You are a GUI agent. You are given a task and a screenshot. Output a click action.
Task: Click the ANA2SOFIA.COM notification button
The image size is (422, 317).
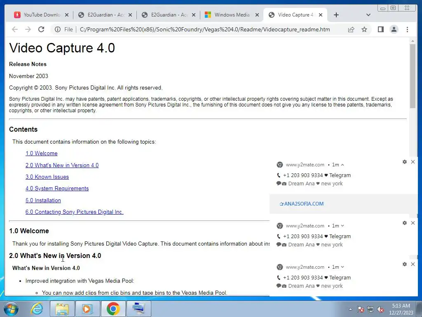[302, 204]
